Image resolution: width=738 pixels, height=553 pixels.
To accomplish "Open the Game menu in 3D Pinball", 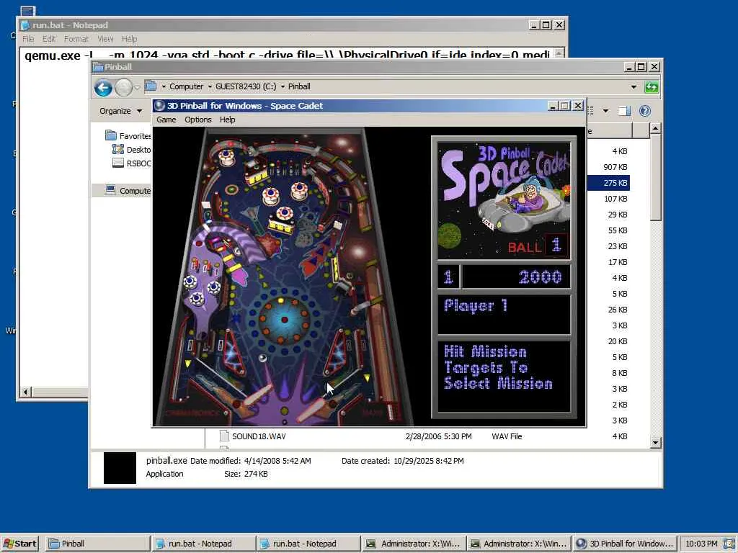I will click(x=166, y=120).
